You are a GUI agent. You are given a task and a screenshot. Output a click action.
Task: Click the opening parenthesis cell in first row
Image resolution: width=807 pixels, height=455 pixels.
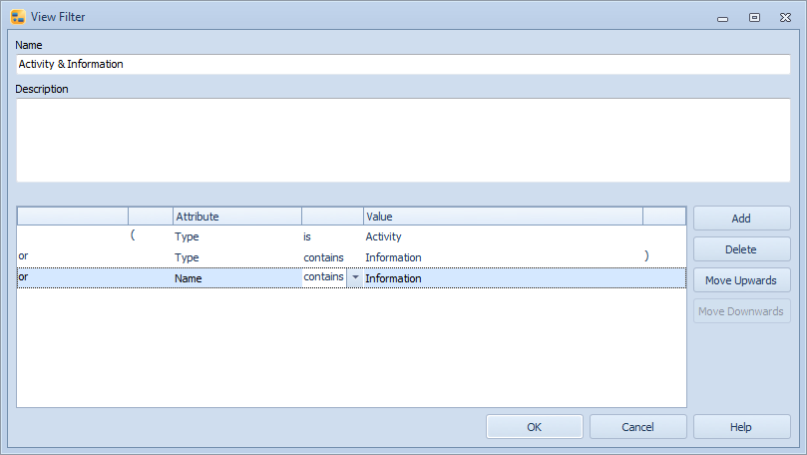pyautogui.click(x=133, y=236)
